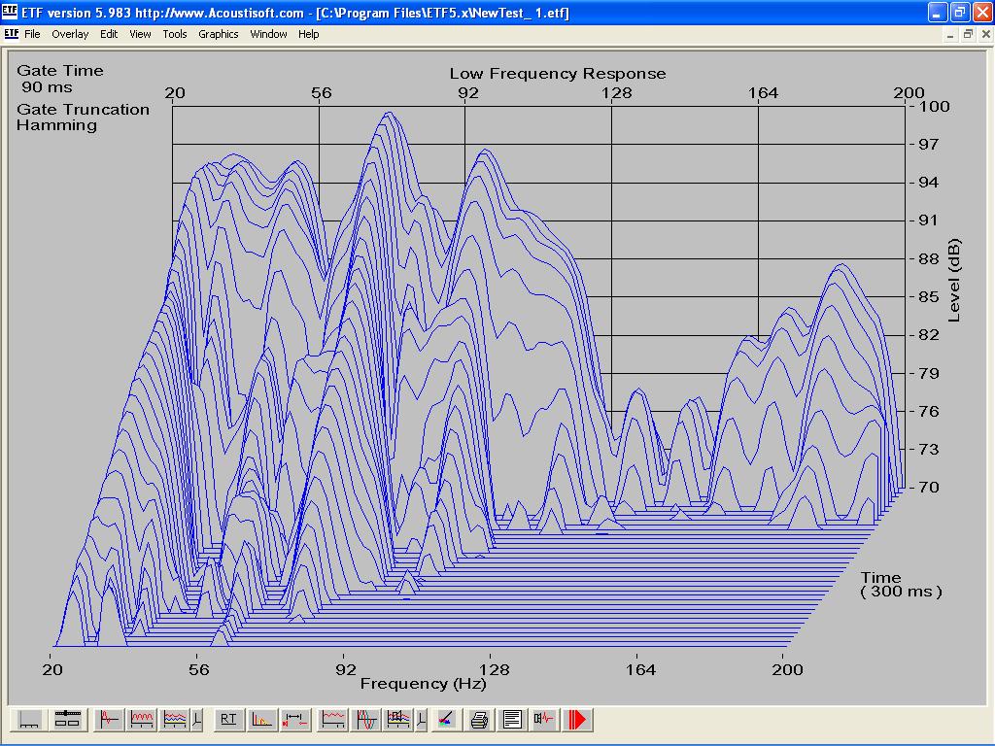Open the Graphics menu
This screenshot has height=746, width=995.
(218, 34)
